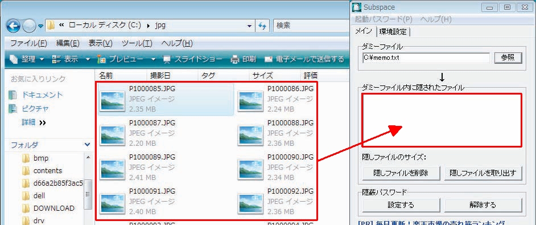The width and height of the screenshot is (536, 225).
Task: Open the ピクチャ favorite link
Action: point(28,109)
